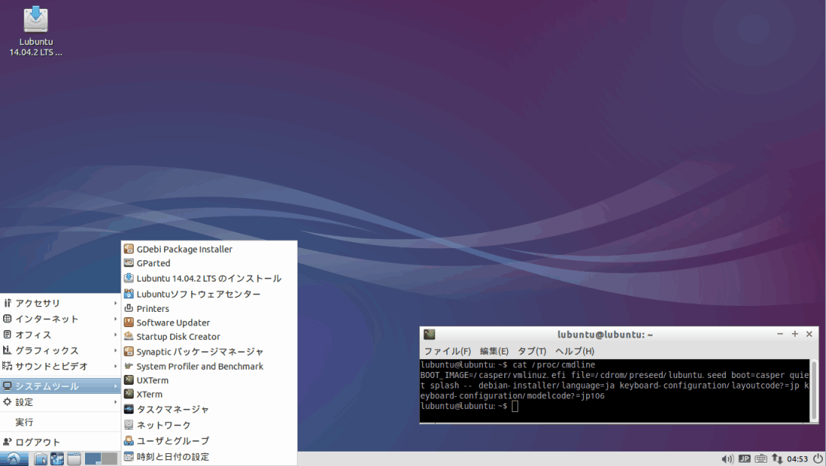Click the Lubuntuソフトウェアセンター icon
Viewport: 826px width, 466px height.
128,294
